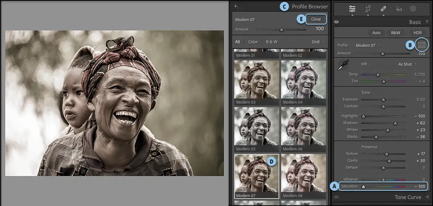This screenshot has height=206, width=433.
Task: Filter profiles by Color tab
Action: pyautogui.click(x=253, y=42)
